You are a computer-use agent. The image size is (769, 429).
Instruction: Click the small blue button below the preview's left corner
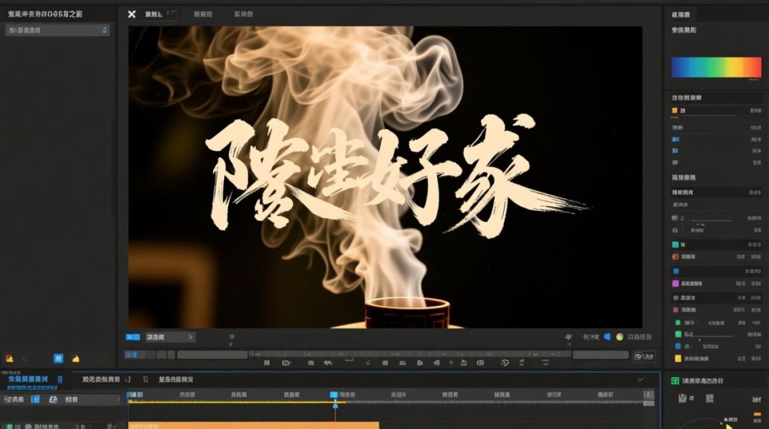click(x=133, y=337)
